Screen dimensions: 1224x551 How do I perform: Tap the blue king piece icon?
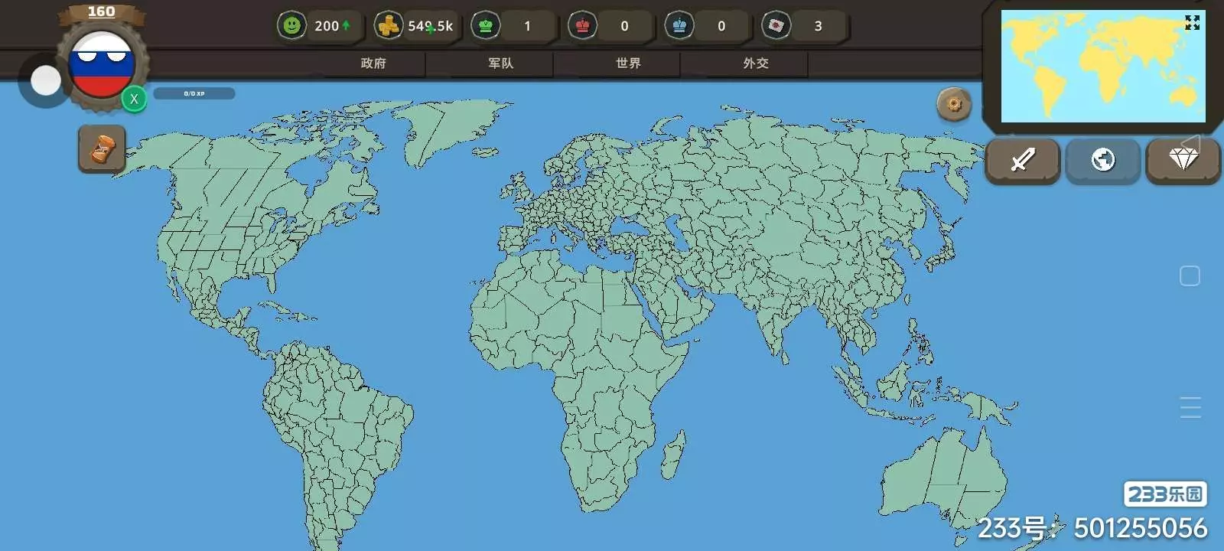[679, 25]
